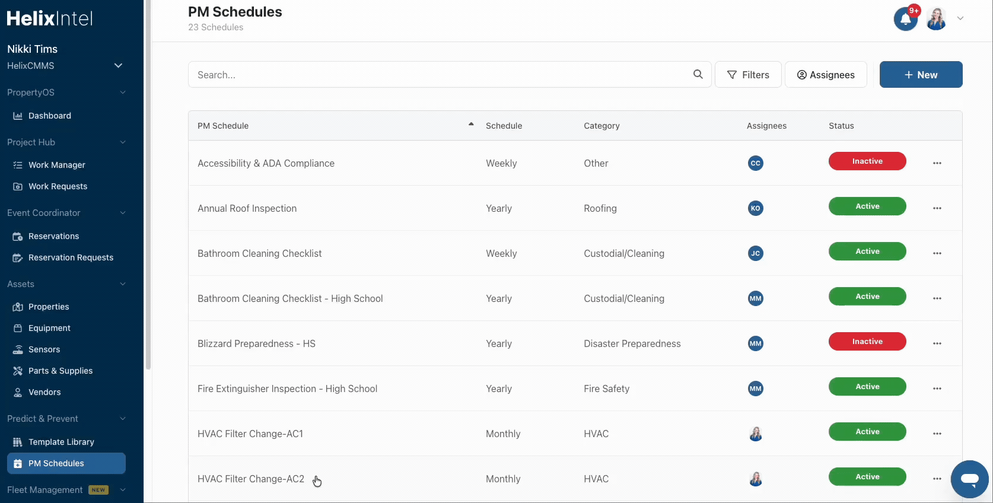Open more options for Blizzard Preparedness - HS

(x=937, y=343)
